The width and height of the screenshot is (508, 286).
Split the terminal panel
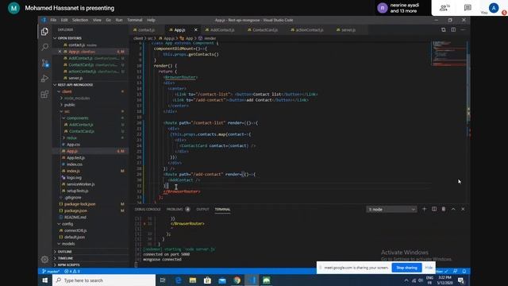(x=434, y=209)
